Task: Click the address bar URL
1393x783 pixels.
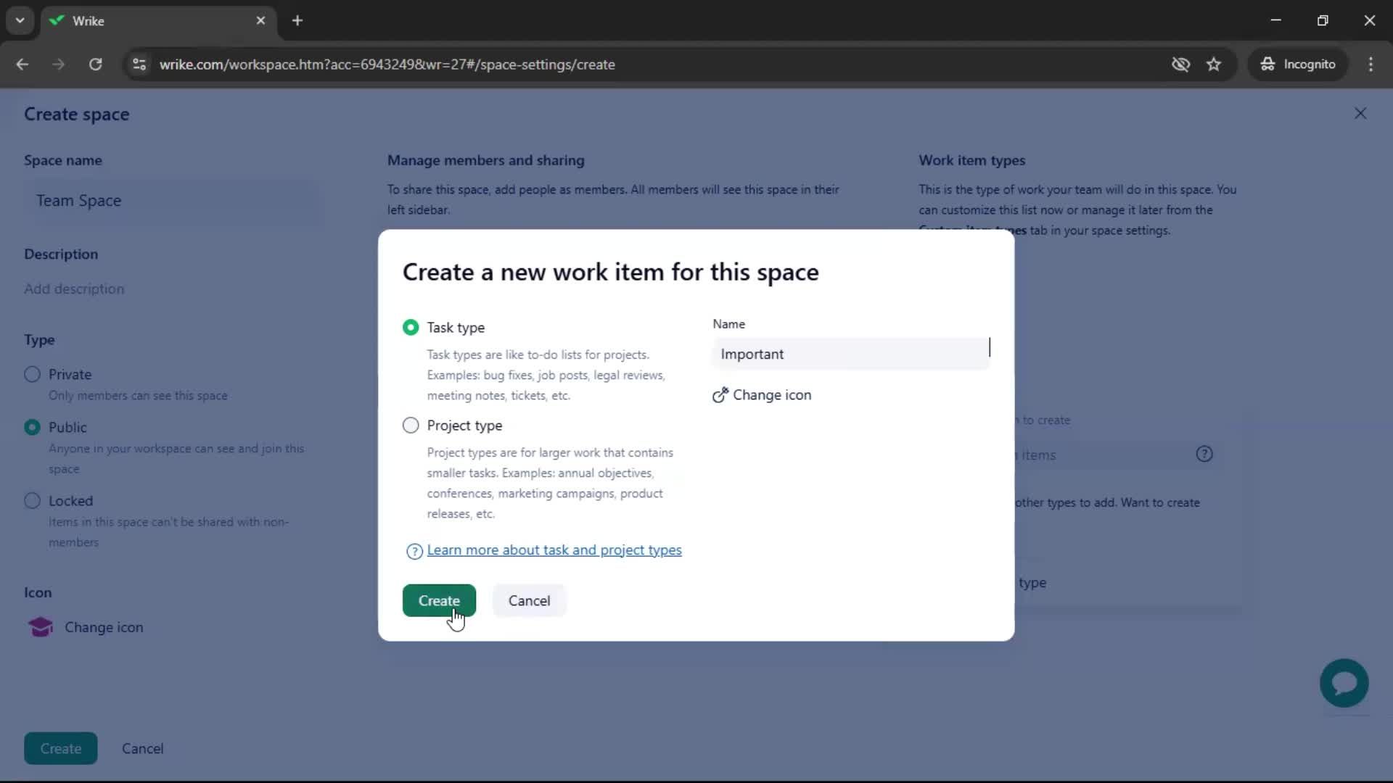Action: (387, 65)
